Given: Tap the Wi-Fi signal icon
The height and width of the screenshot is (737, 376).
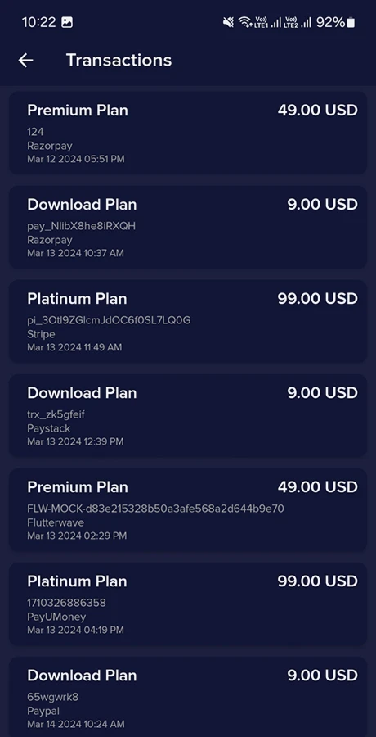Looking at the screenshot, I should [x=244, y=22].
